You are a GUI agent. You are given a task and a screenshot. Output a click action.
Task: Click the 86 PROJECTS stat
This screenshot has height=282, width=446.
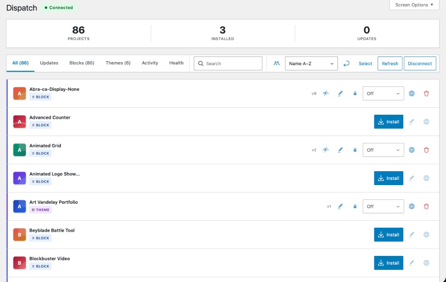tap(78, 33)
